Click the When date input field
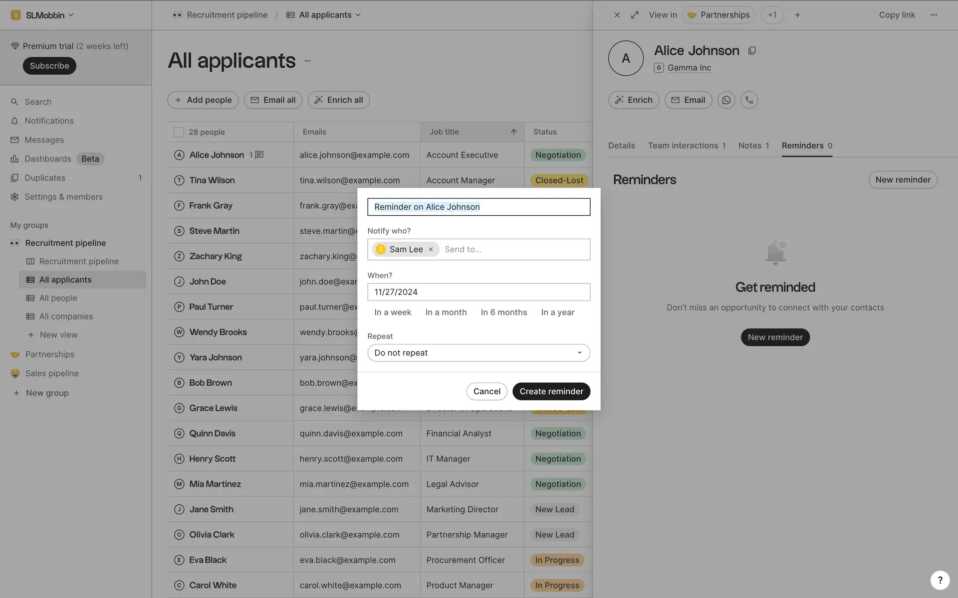 (x=479, y=292)
